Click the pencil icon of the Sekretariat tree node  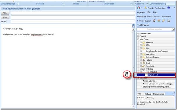pos(144,66)
